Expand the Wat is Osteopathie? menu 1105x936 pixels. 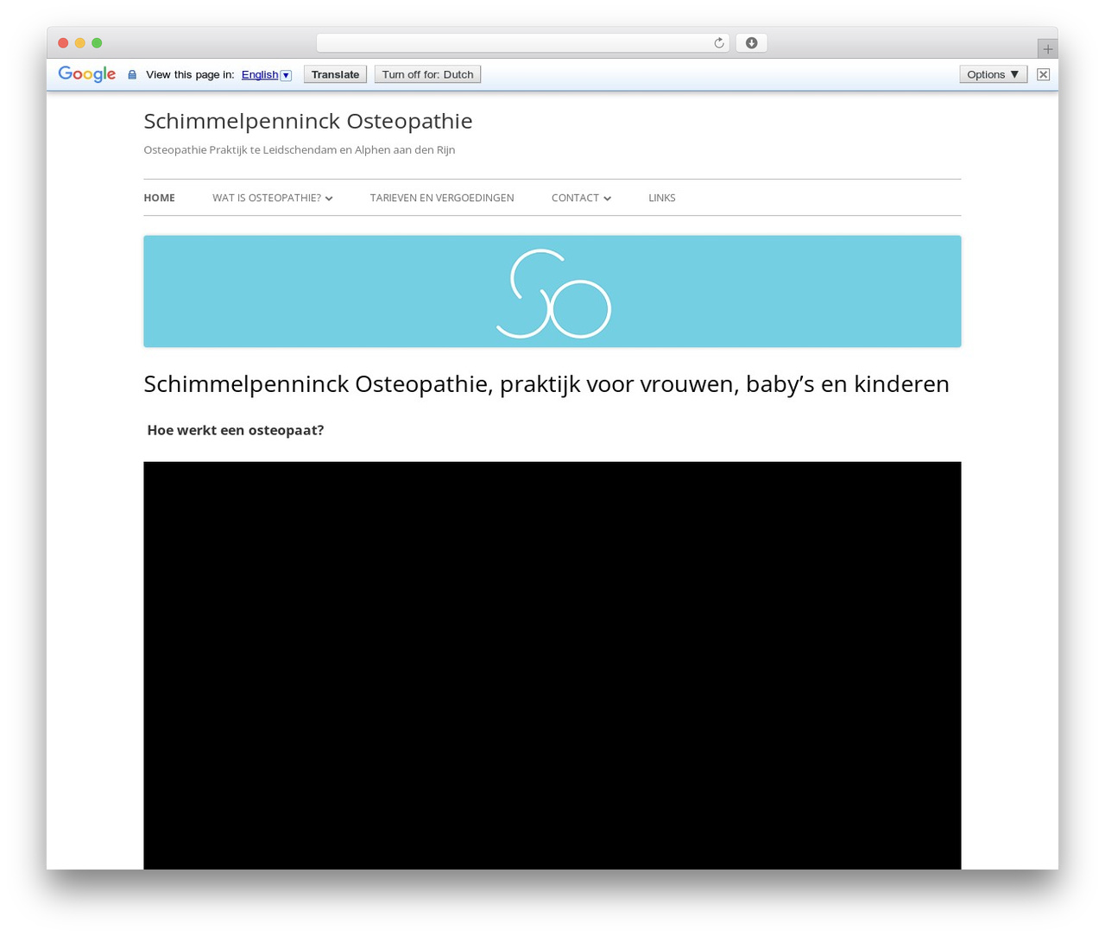coord(273,198)
